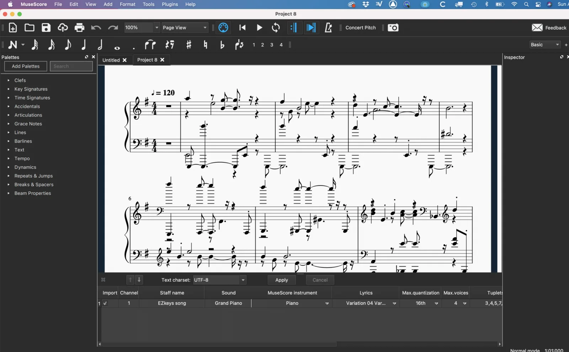Viewport: 569px width, 352px height.
Task: Apply the flat accidental
Action: pyautogui.click(x=222, y=45)
